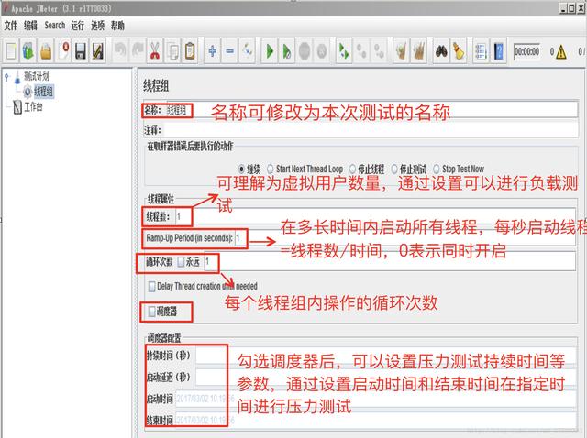Select Stop Test Now radio button
The height and width of the screenshot is (438, 587).
[437, 170]
